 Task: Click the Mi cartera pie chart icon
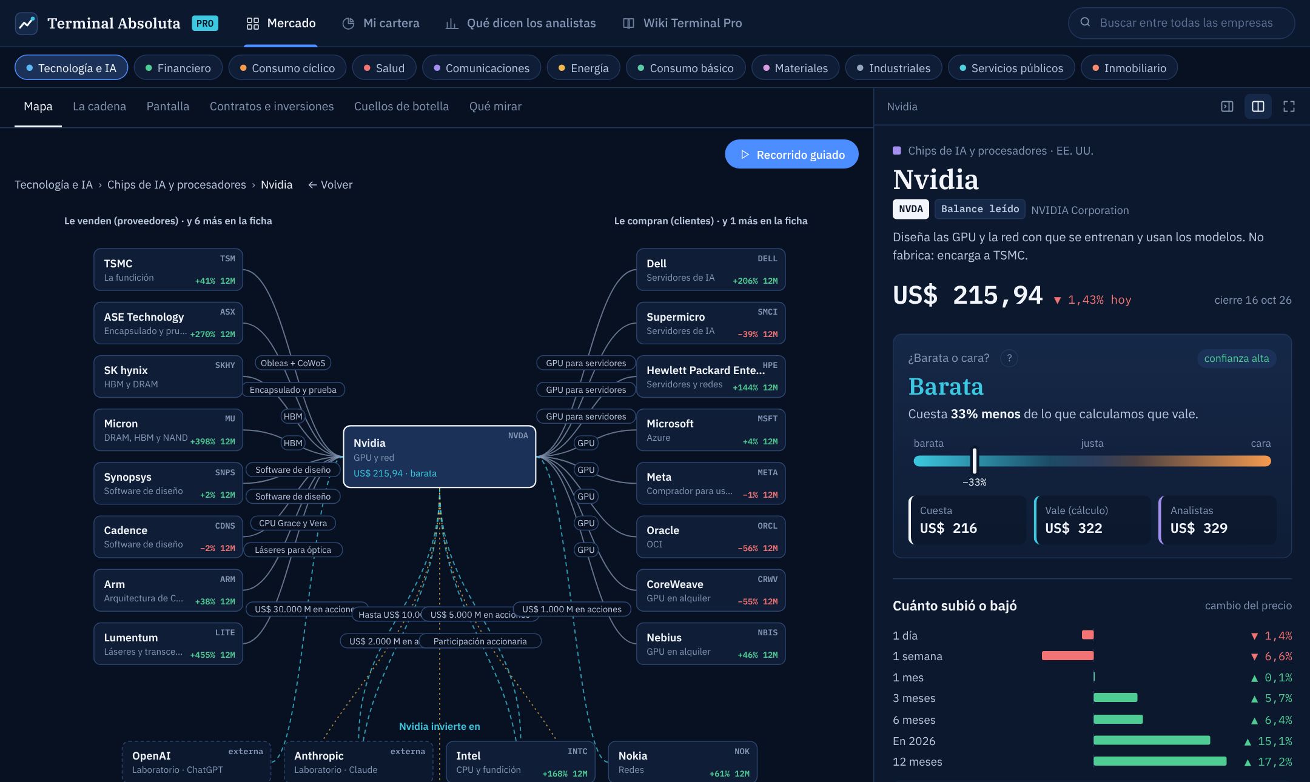pyautogui.click(x=348, y=23)
